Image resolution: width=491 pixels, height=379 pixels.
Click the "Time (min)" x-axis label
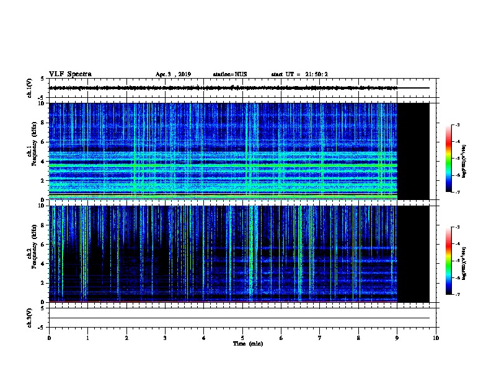248,344
